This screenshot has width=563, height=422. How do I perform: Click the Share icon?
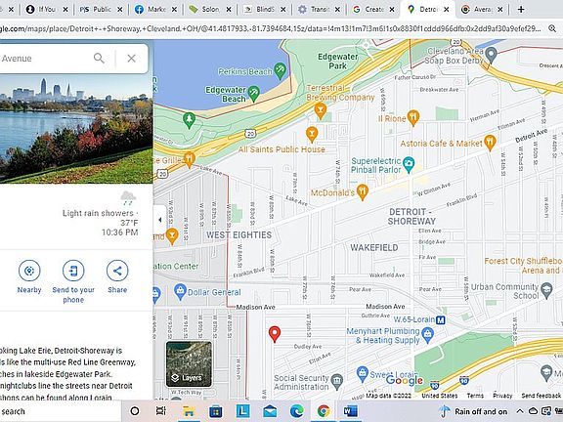pyautogui.click(x=117, y=271)
